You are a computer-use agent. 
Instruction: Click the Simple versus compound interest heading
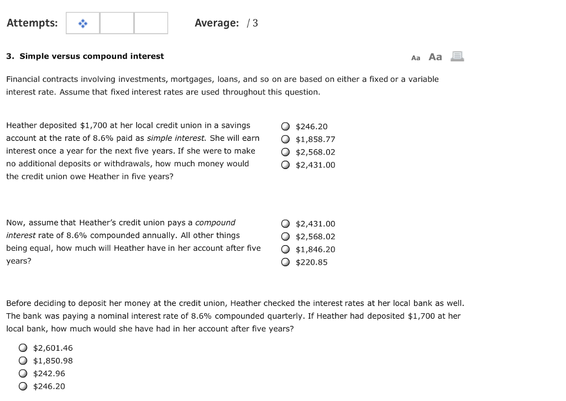click(84, 56)
